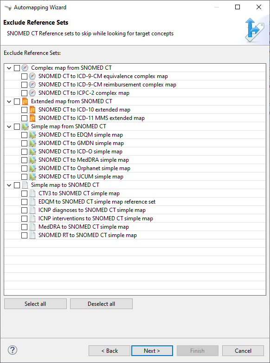The image size is (270, 363).
Task: Select 'SNOMED CT to Orphanet simple map' text
Action: pyautogui.click(x=84, y=168)
